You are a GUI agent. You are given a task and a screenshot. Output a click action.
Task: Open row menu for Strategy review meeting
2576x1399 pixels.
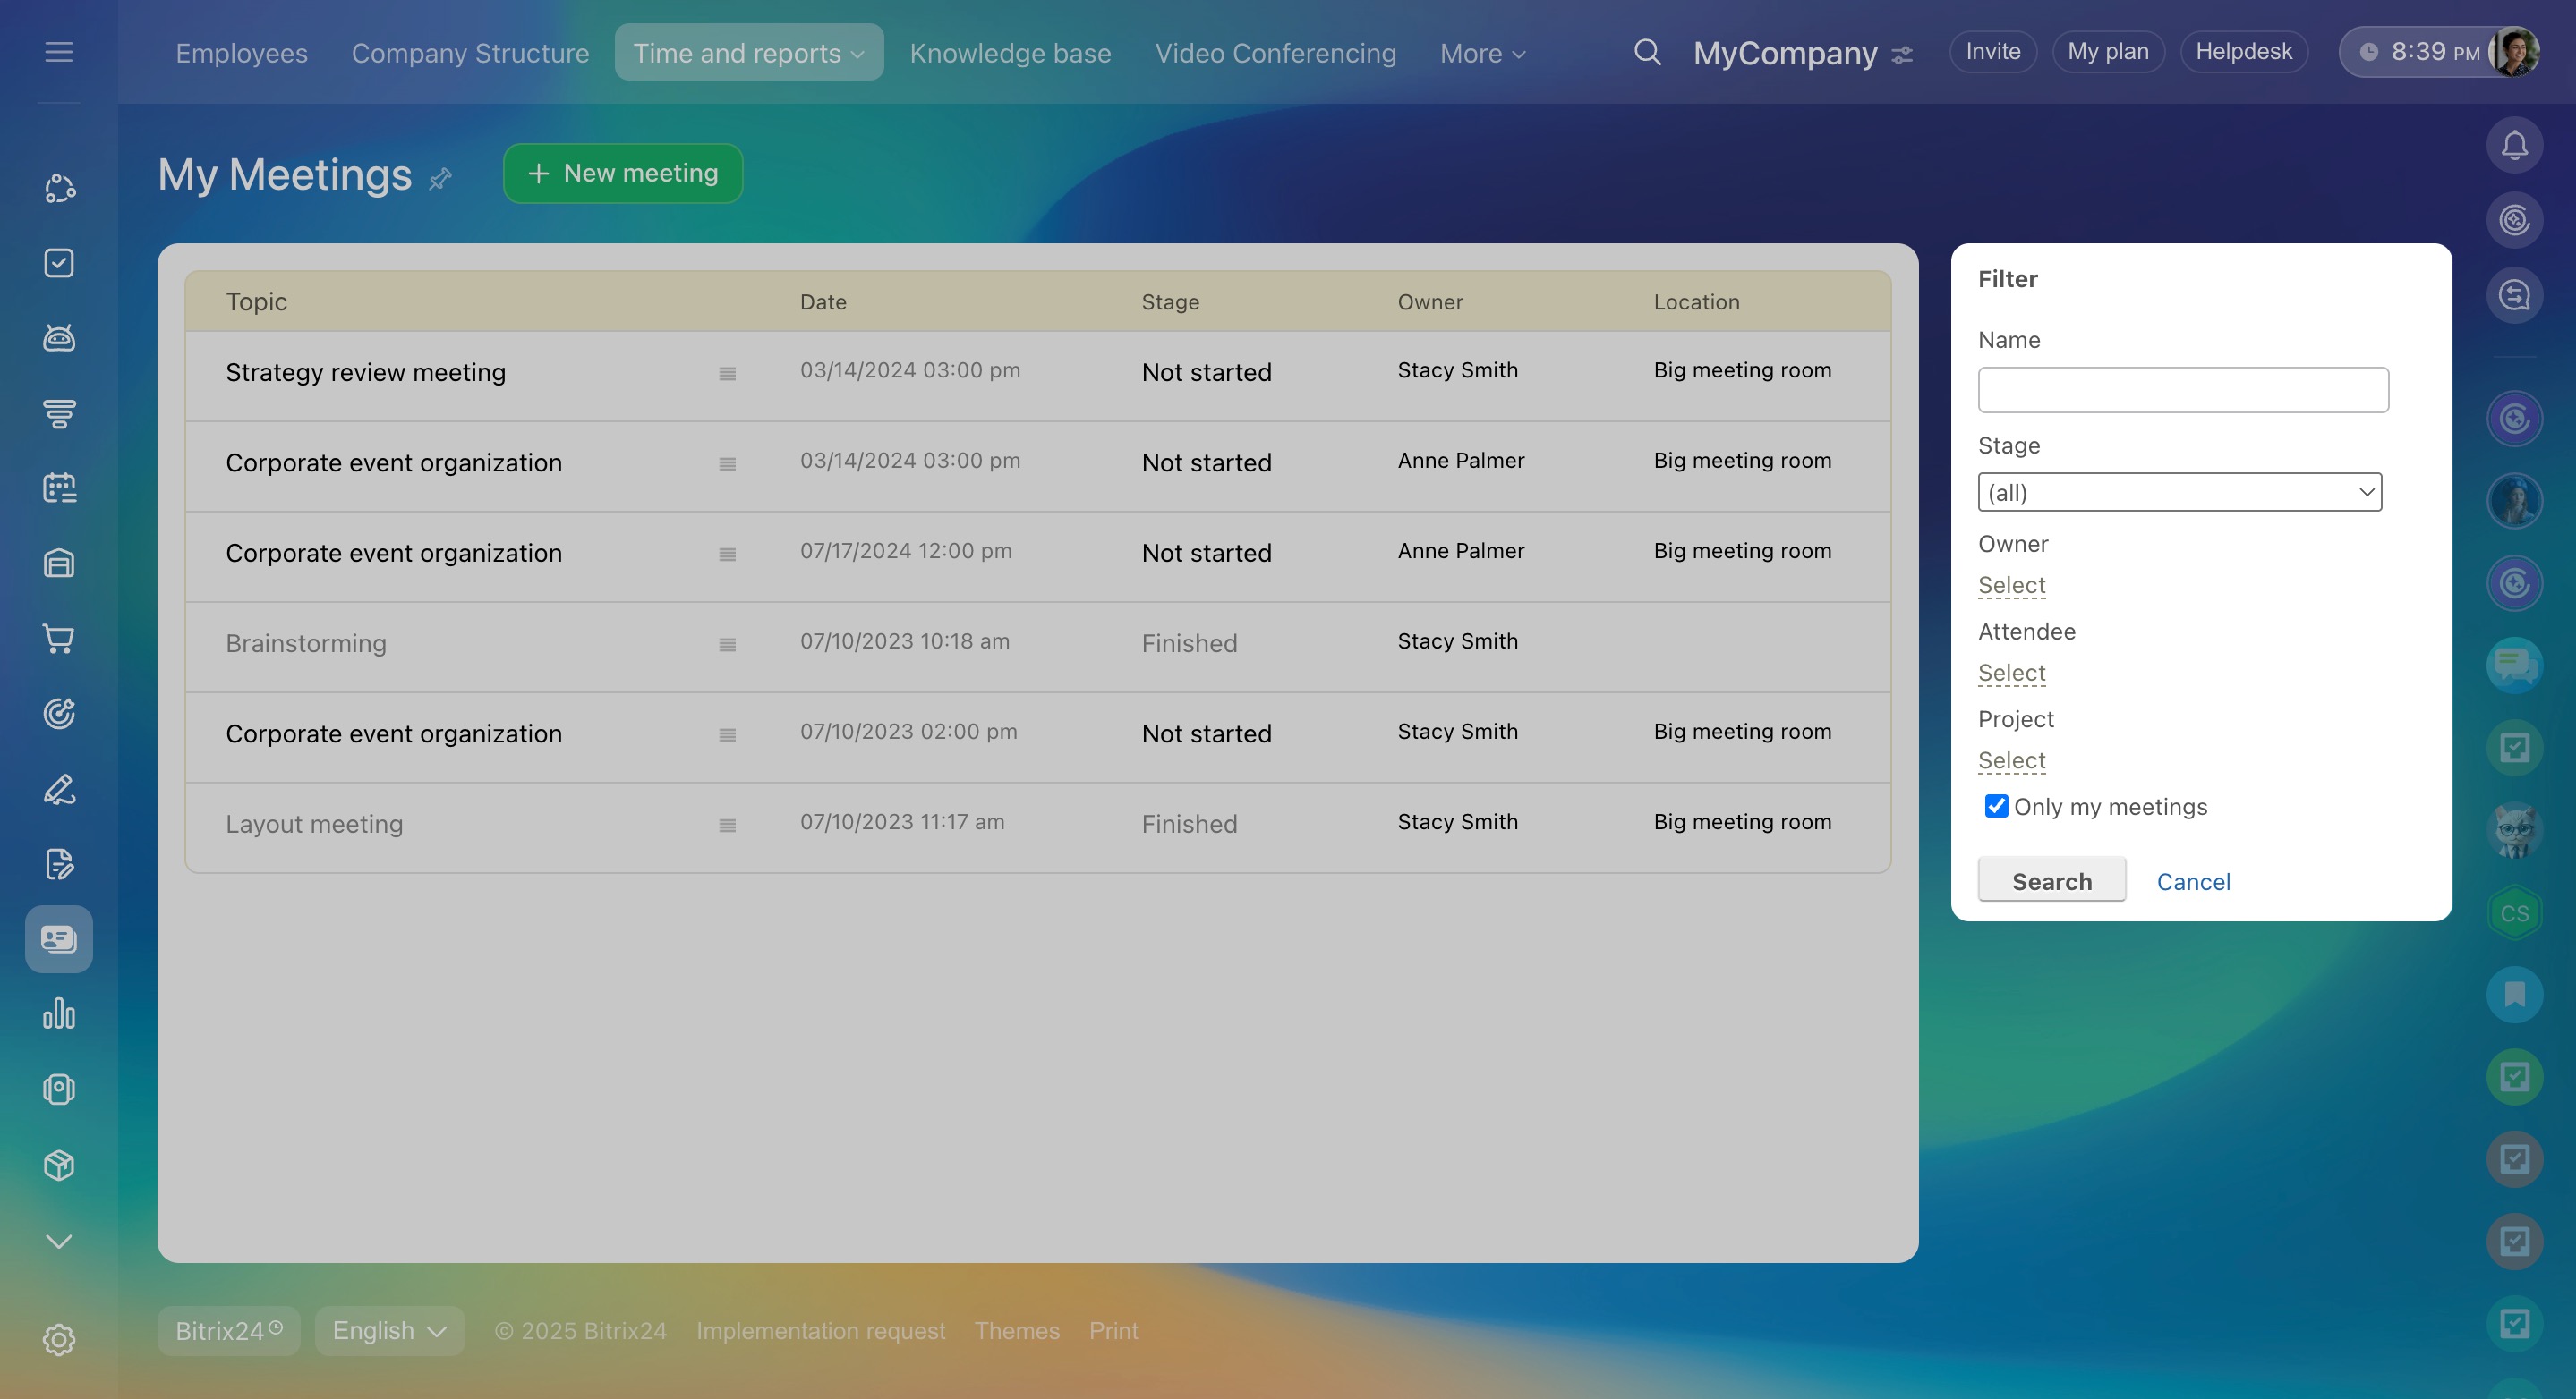click(727, 374)
